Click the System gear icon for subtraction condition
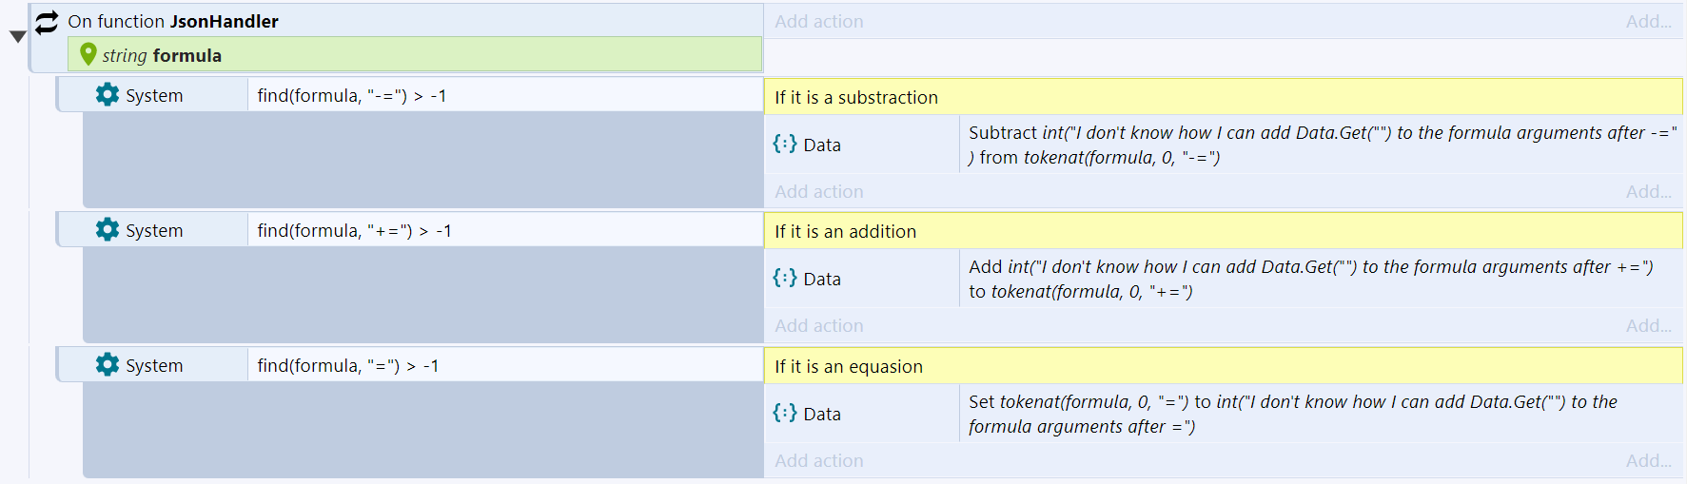This screenshot has height=484, width=1687. pyautogui.click(x=108, y=95)
